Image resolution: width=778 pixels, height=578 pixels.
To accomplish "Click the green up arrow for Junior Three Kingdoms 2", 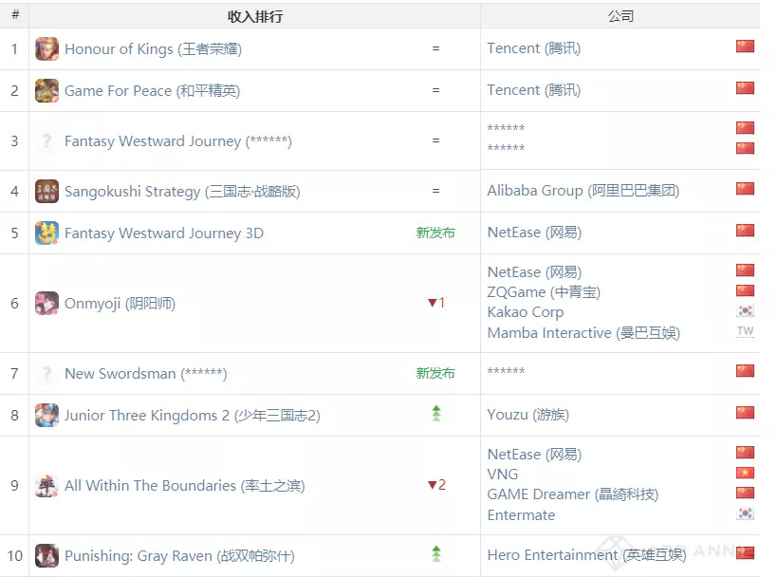I will (x=436, y=414).
